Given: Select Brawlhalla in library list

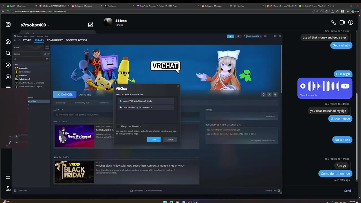Looking at the screenshot, I should pyautogui.click(x=23, y=76).
